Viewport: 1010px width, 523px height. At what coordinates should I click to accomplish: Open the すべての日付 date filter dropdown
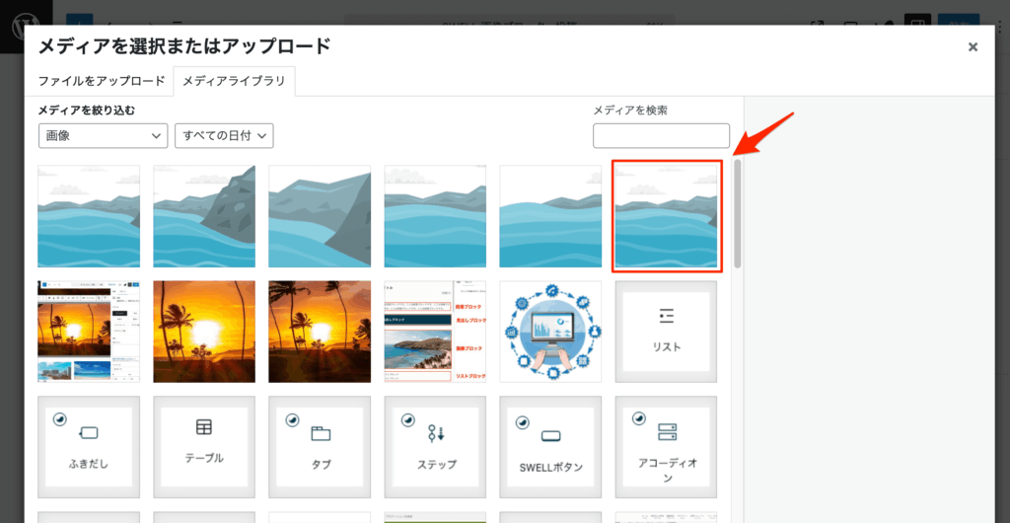tap(224, 136)
